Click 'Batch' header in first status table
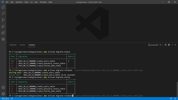 (x=71, y=56)
